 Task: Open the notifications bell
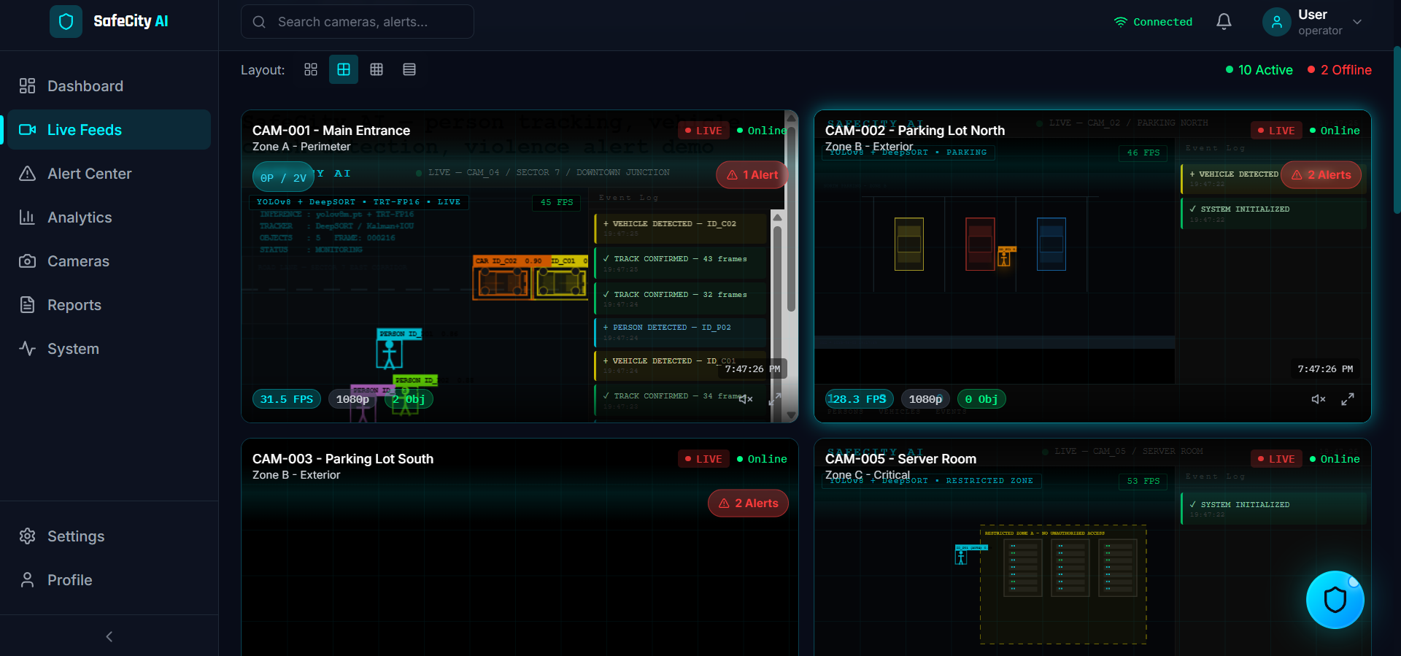[x=1224, y=22]
